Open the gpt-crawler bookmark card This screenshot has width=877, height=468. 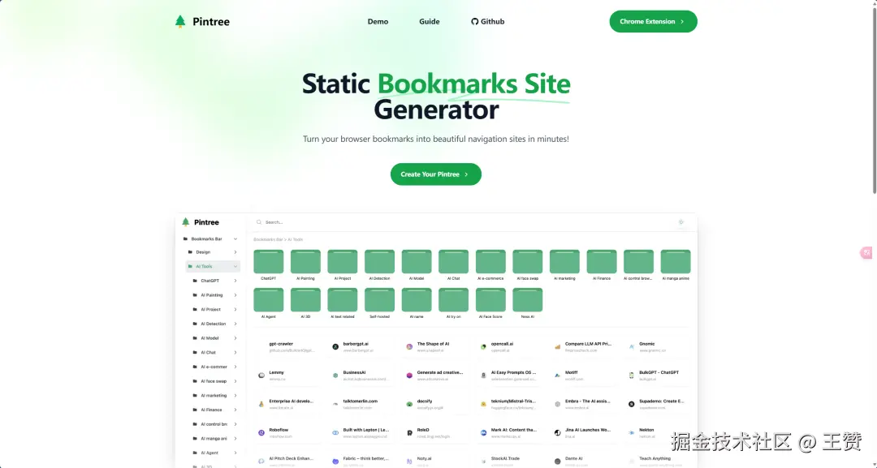[287, 347]
